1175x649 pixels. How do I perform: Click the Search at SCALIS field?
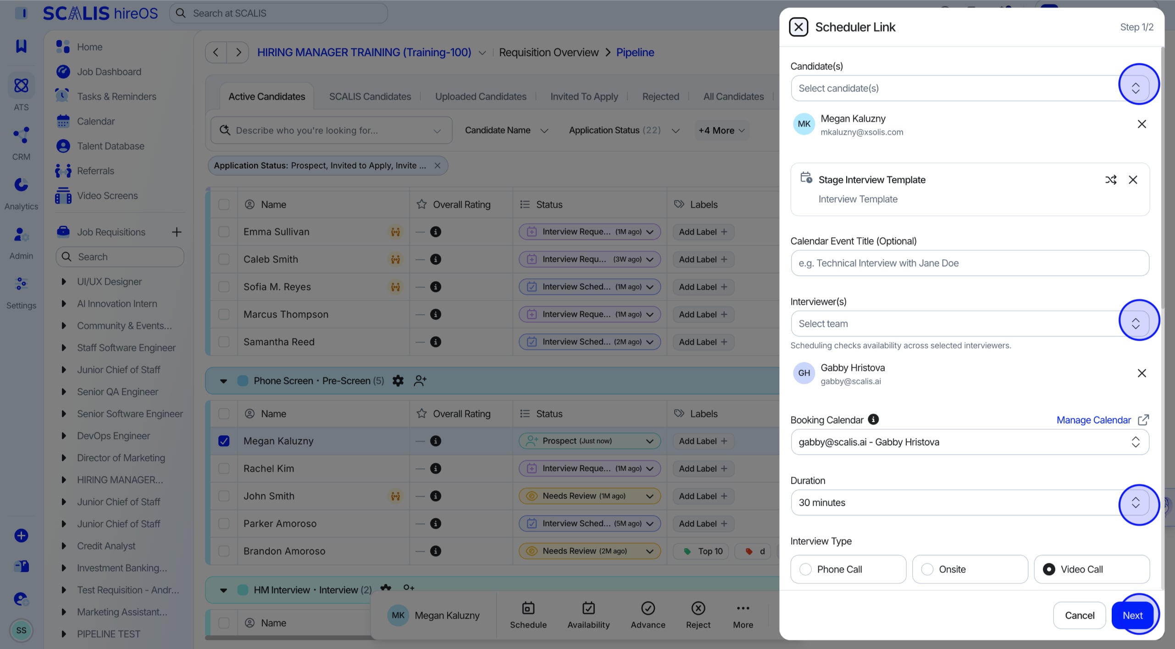point(278,13)
